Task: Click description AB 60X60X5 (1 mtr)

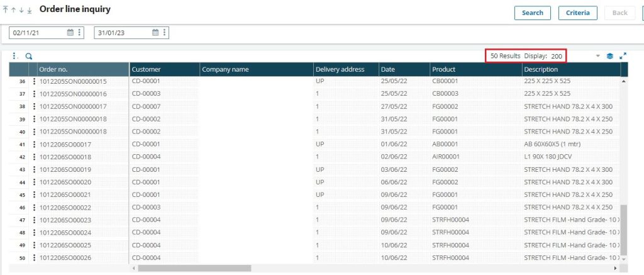Action: point(552,144)
